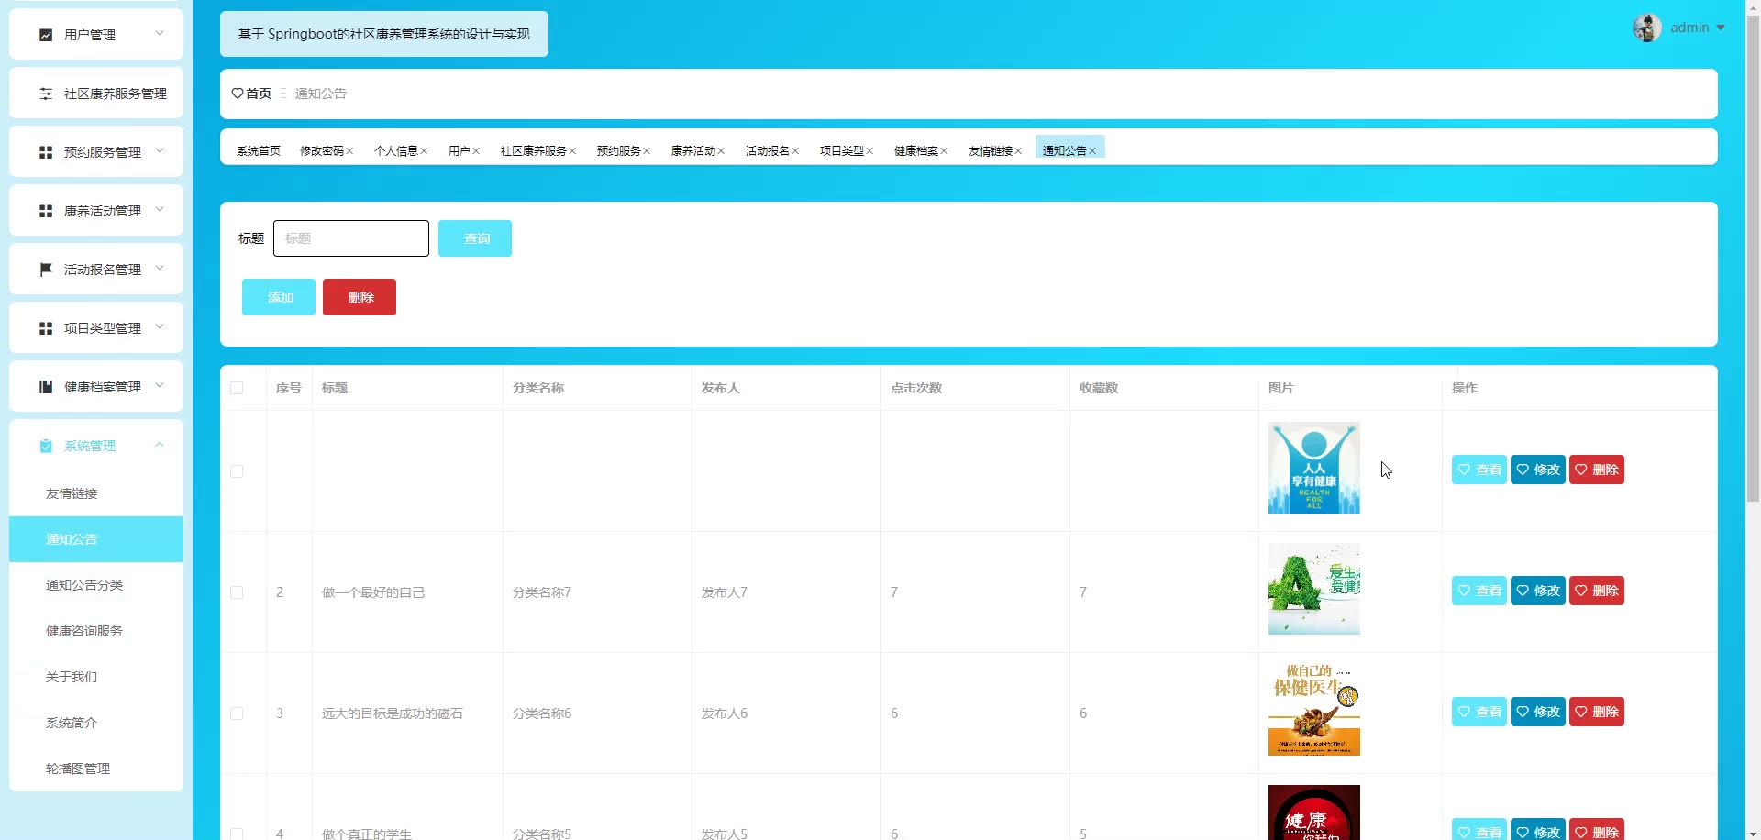Open 友情链接 in the sidebar
This screenshot has height=840, width=1761.
click(x=96, y=493)
